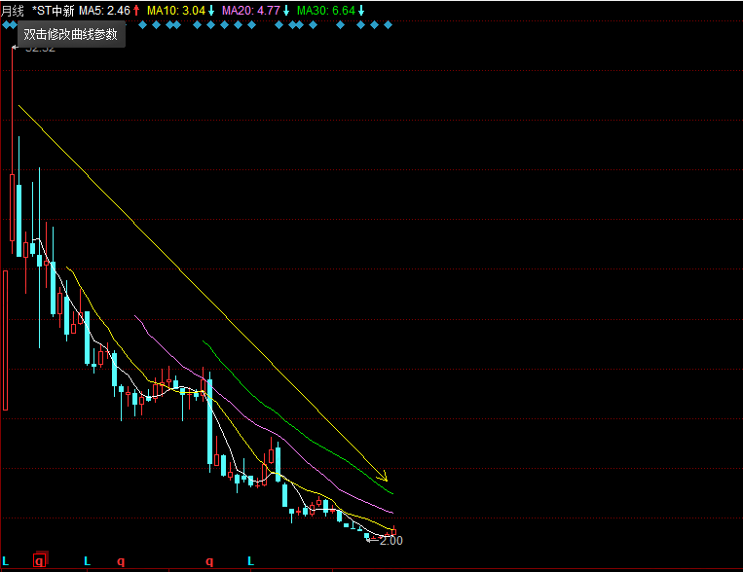
Task: Select the leftmost cyan L marker
Action: click(6, 561)
